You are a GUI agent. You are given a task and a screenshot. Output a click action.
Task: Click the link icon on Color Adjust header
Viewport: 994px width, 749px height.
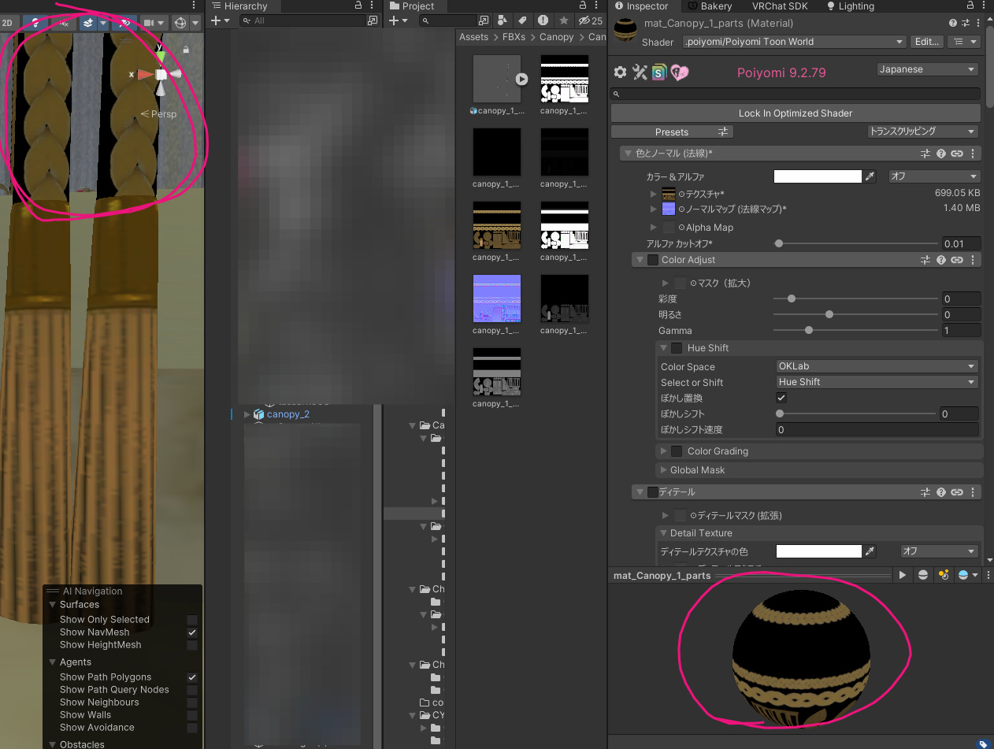point(957,260)
